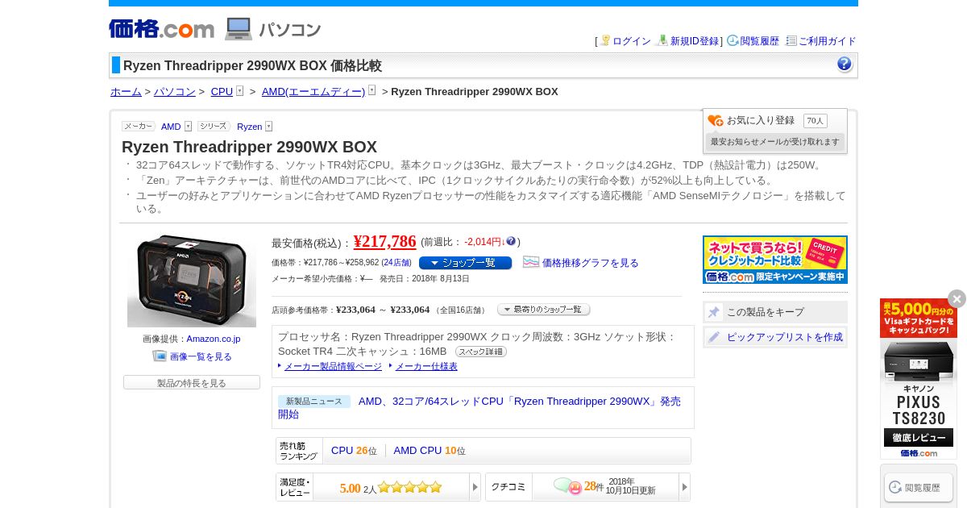
Task: Click the Amazon.co.jp image provider link
Action: (214, 339)
